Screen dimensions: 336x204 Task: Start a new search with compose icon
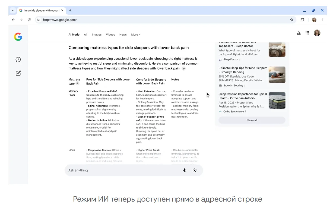18,73
